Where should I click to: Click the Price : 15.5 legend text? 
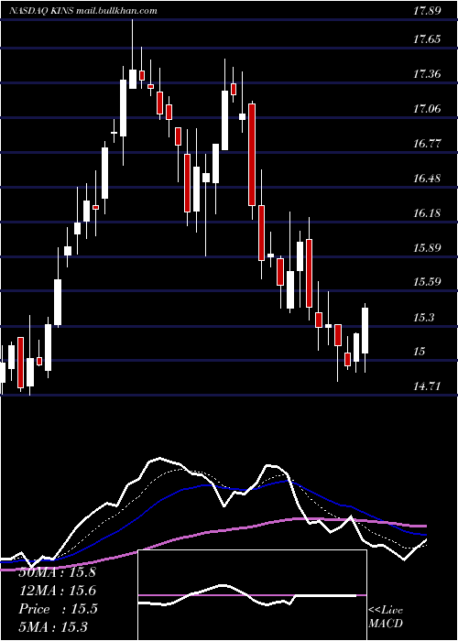click(x=58, y=609)
